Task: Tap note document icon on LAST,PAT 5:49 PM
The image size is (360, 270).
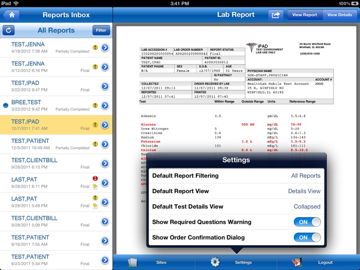Action: click(x=95, y=206)
